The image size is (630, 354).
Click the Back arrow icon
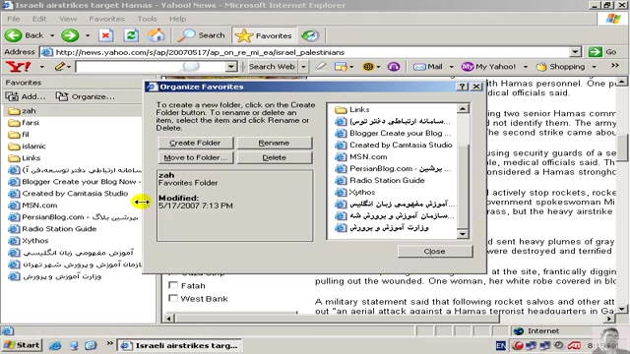coord(13,35)
